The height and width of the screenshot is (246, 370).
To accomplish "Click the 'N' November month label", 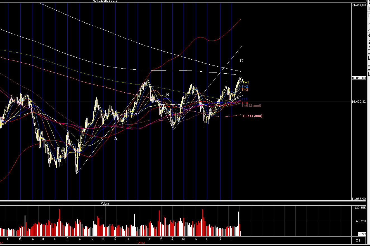I will coord(115,239).
